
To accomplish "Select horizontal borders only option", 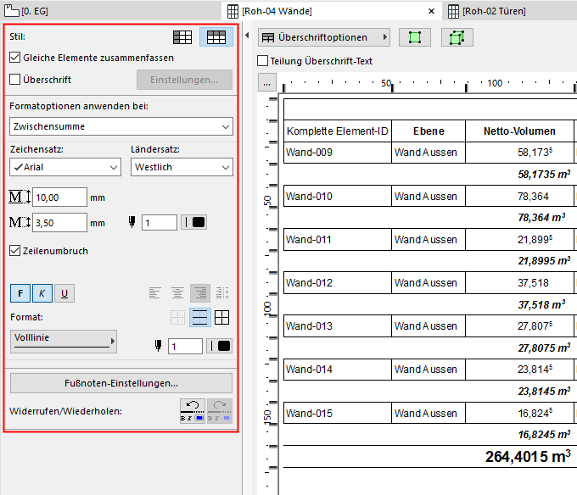I will (x=199, y=318).
